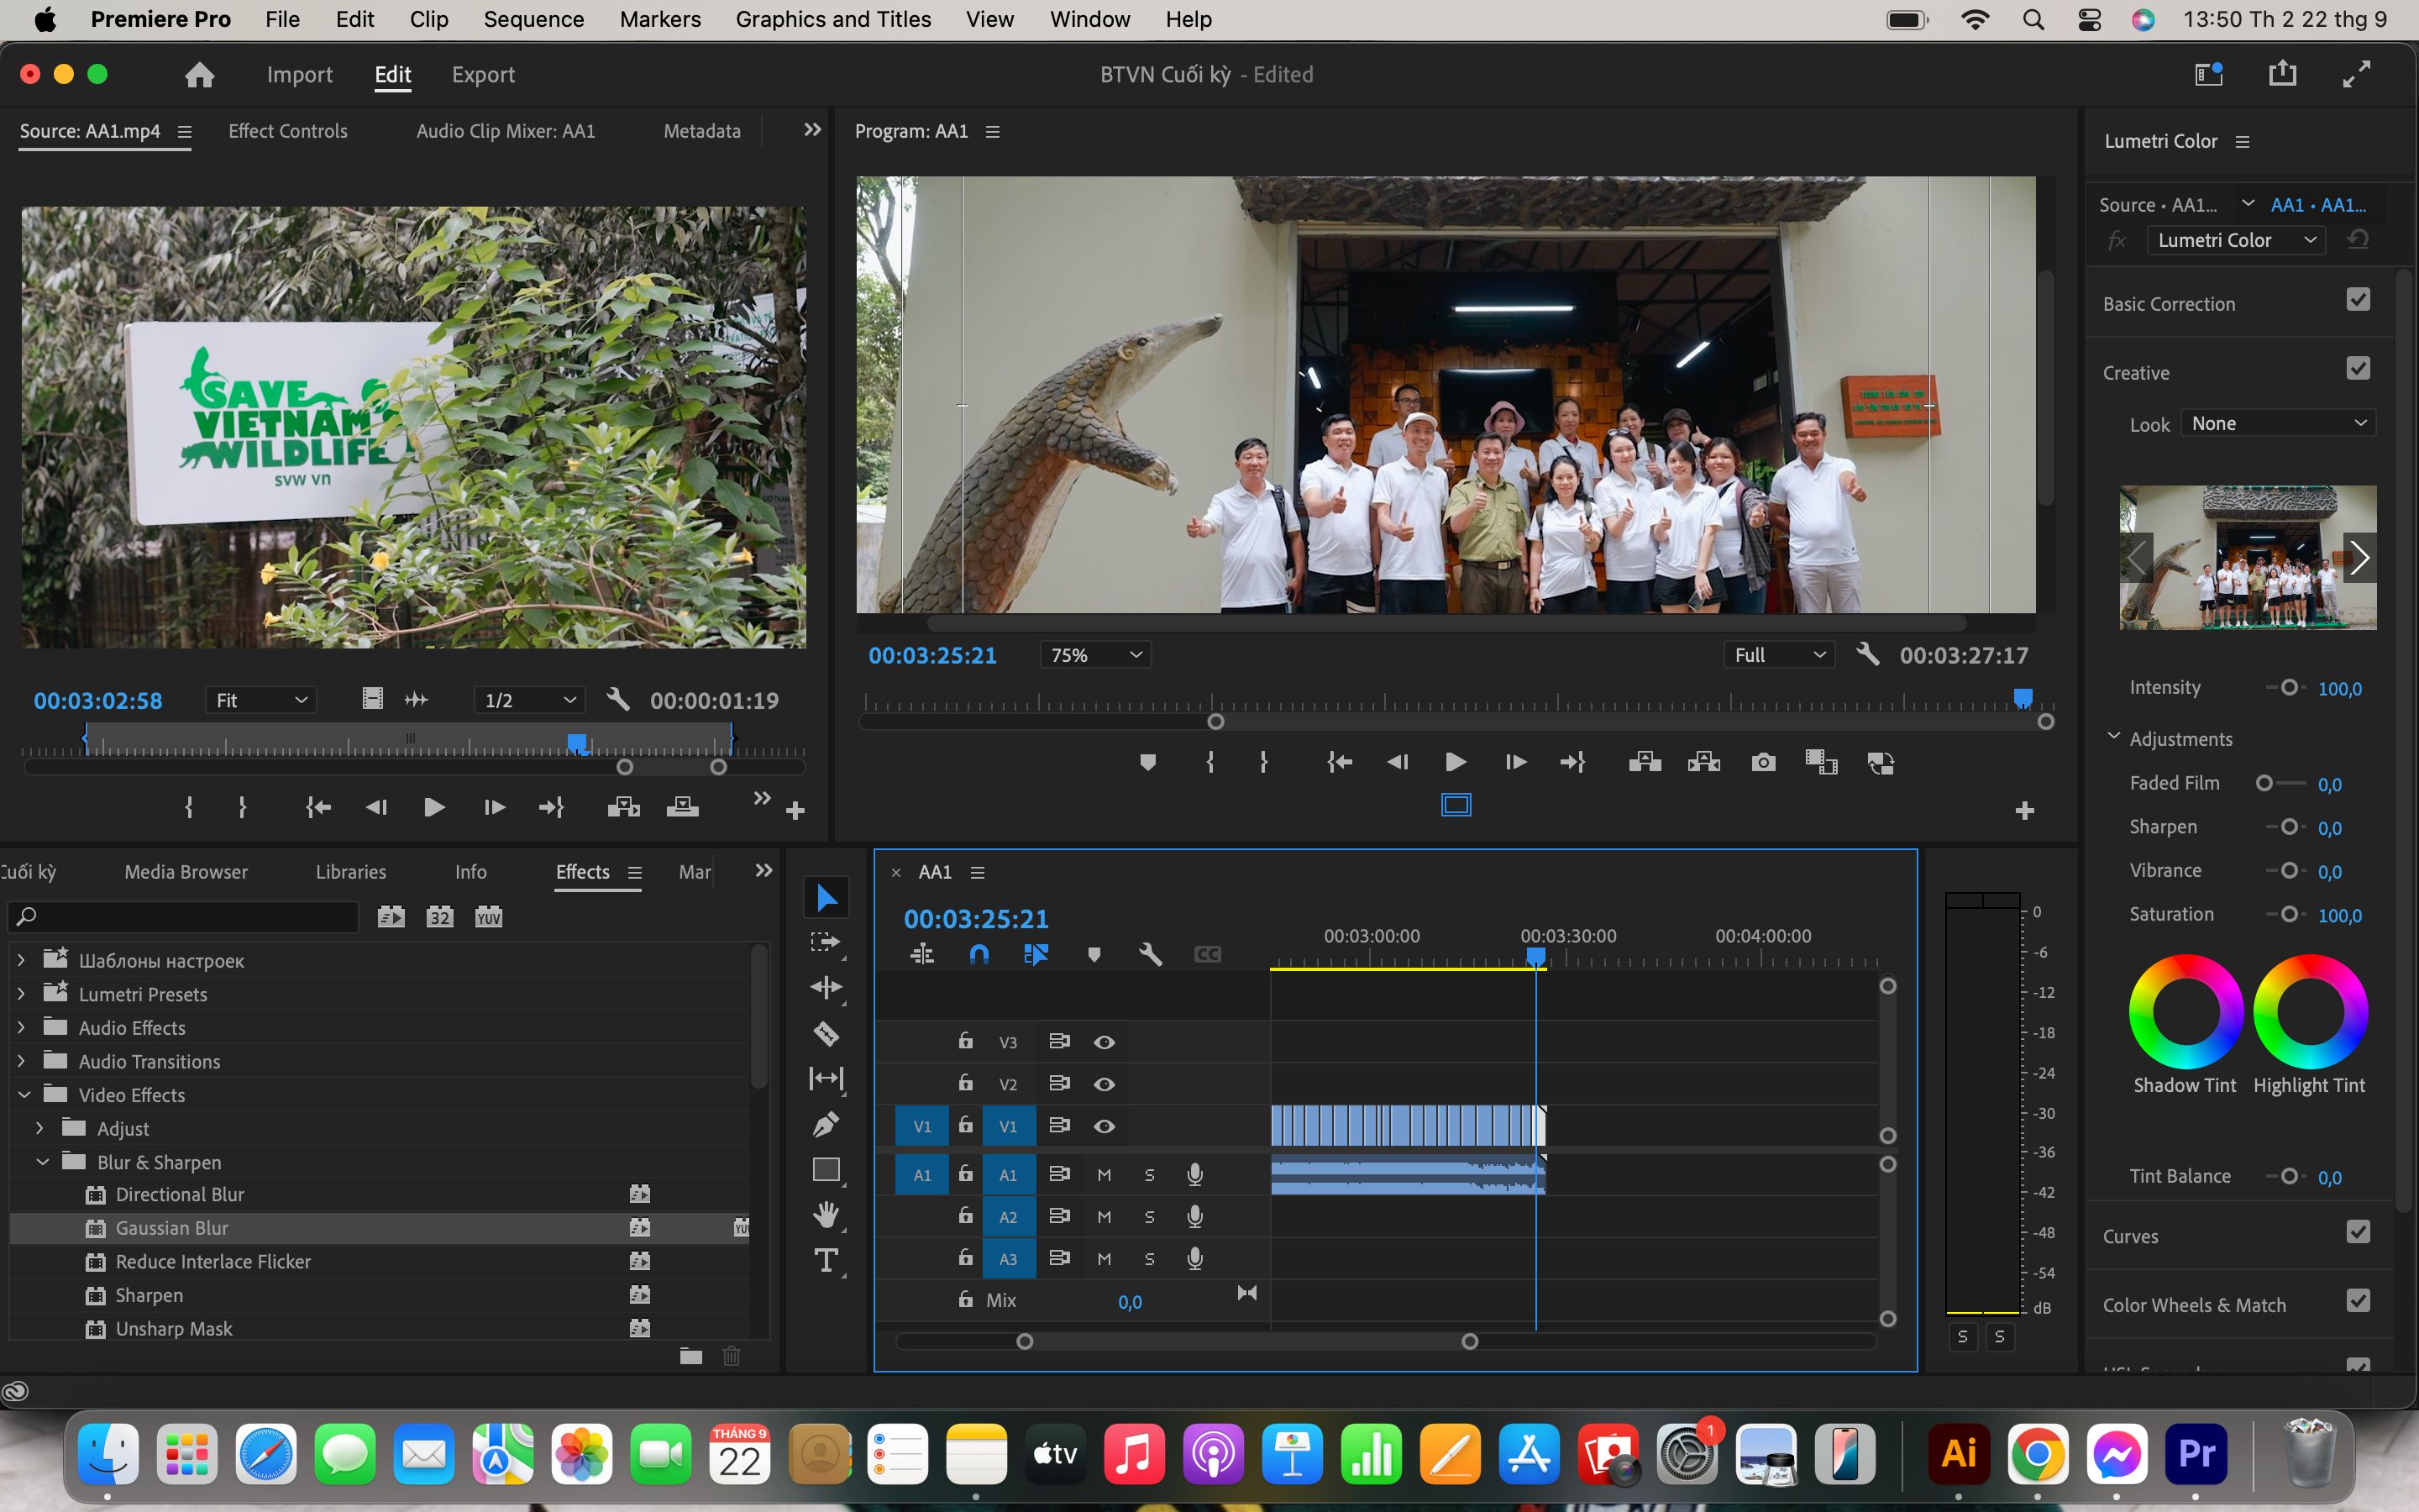Viewport: 2419px width, 1512px height.
Task: Toggle V1 track output eye
Action: (1104, 1126)
